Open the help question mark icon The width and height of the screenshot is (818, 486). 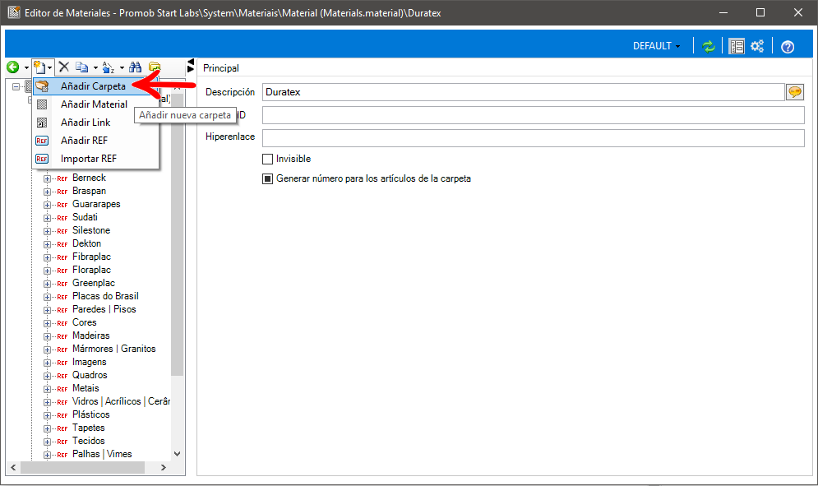(x=788, y=46)
